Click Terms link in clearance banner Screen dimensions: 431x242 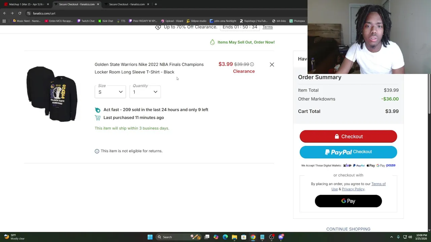tap(267, 27)
